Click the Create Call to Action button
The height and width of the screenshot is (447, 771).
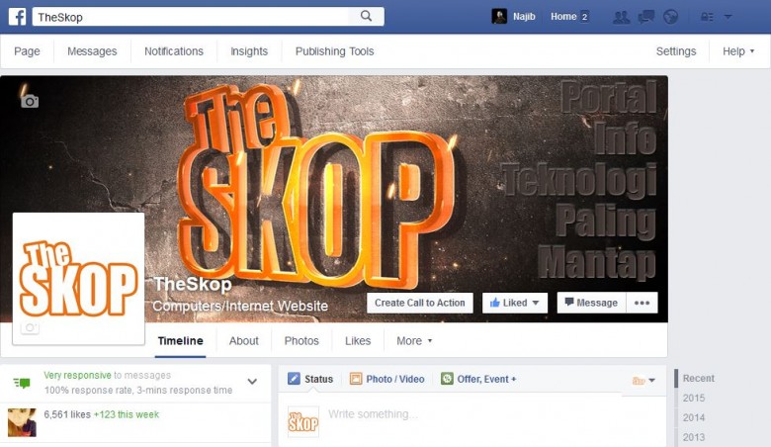[420, 303]
